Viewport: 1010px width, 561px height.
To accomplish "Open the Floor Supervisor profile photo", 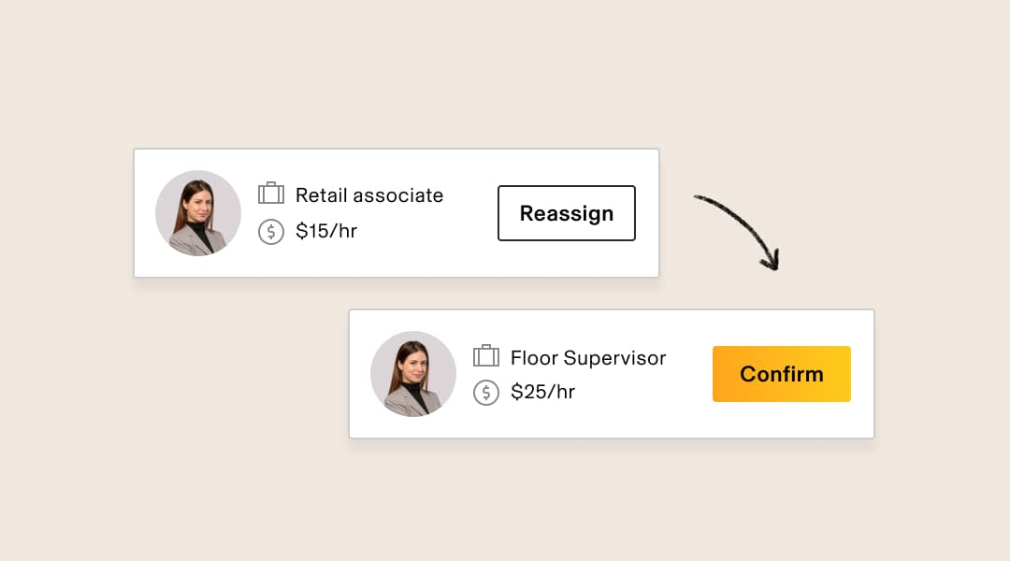I will [x=413, y=374].
